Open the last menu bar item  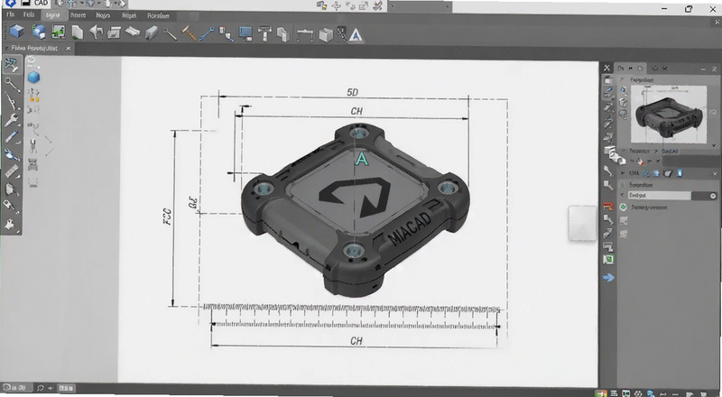(x=158, y=15)
